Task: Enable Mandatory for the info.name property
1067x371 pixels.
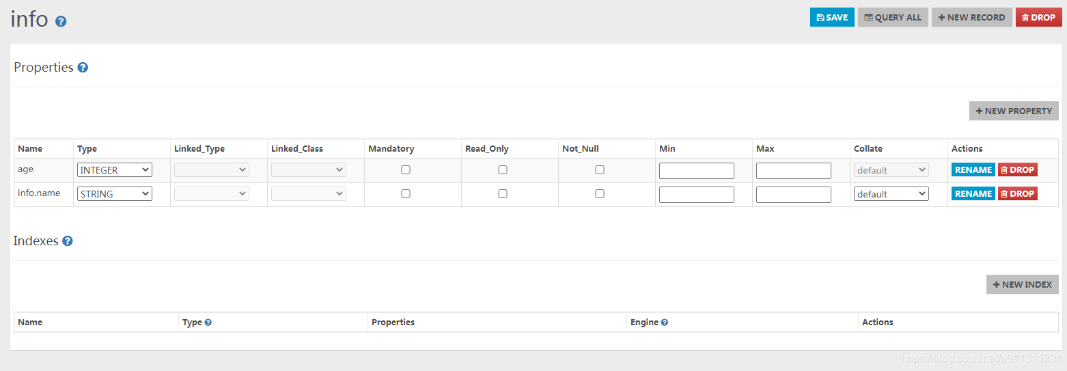Action: pyautogui.click(x=406, y=194)
